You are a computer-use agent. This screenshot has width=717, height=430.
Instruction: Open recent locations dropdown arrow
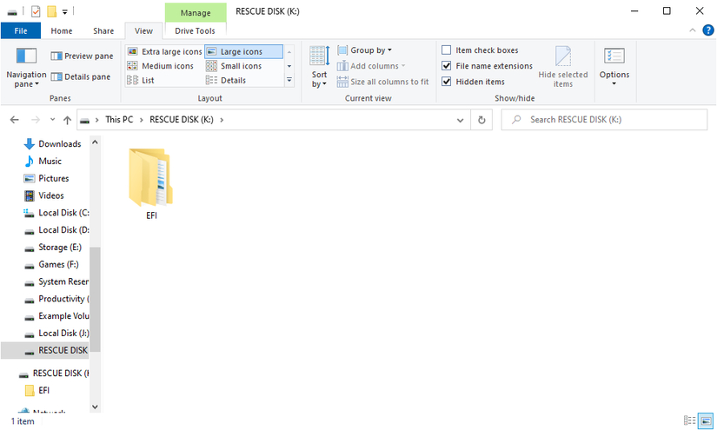[x=53, y=120]
